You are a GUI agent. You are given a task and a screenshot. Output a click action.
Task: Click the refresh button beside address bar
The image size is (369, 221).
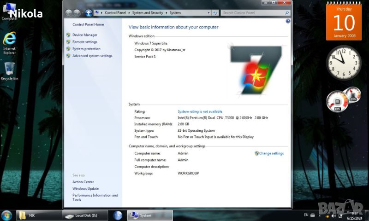(214, 13)
